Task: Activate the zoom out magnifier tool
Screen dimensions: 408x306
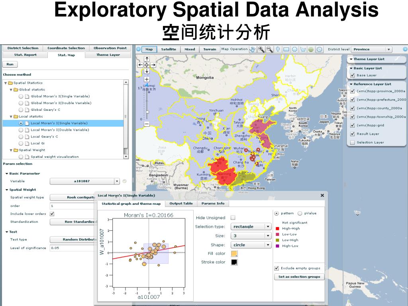Action: (x=270, y=49)
